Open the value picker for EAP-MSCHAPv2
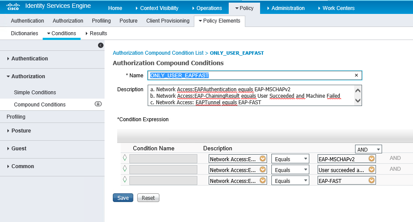 click(372, 159)
